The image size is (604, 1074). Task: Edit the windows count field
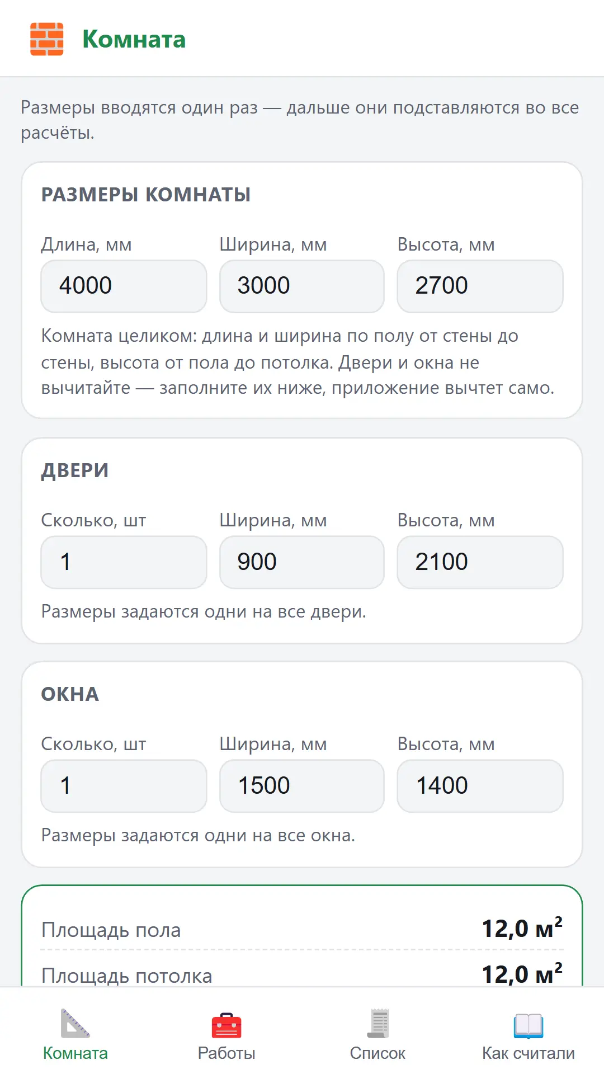[124, 786]
